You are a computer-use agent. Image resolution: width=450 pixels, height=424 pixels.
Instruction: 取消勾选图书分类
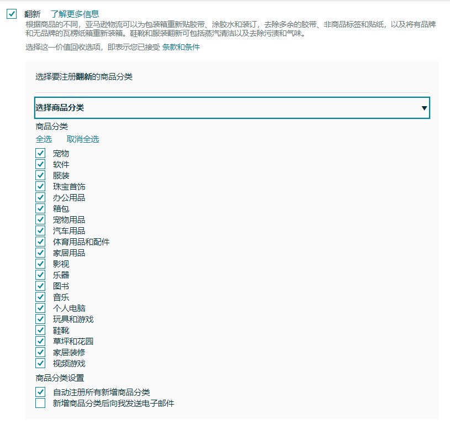point(40,286)
